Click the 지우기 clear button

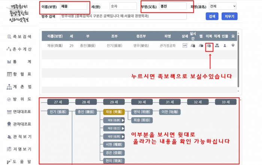(x=229, y=16)
